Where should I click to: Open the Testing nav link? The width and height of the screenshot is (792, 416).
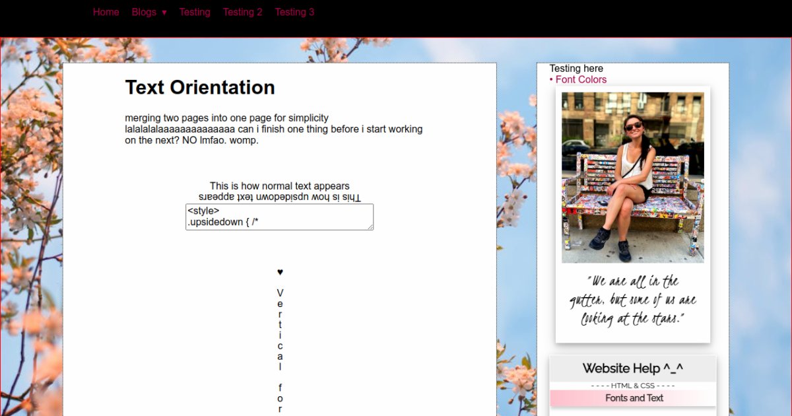(195, 12)
